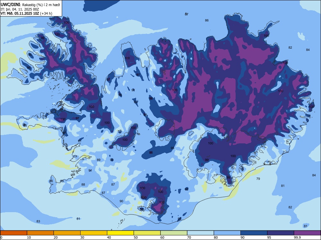Select the dark blue 90–95 legend swatch
The image size is (321, 240).
[254, 233]
